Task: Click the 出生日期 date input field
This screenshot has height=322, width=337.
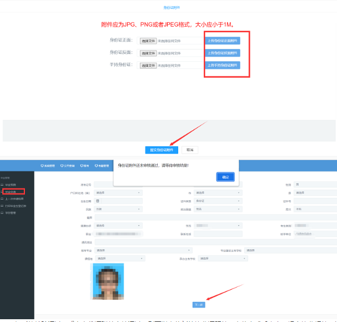Action: [122, 201]
